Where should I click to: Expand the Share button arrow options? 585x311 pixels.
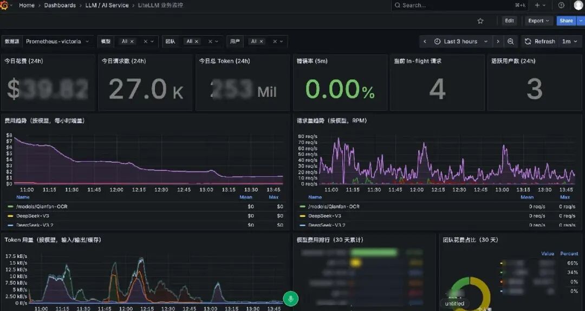[581, 21]
